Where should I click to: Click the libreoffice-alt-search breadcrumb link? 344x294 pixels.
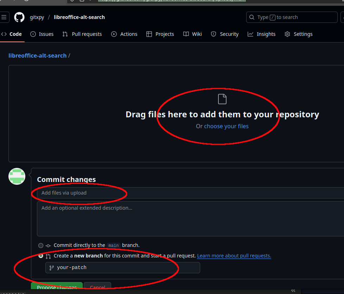click(38, 55)
